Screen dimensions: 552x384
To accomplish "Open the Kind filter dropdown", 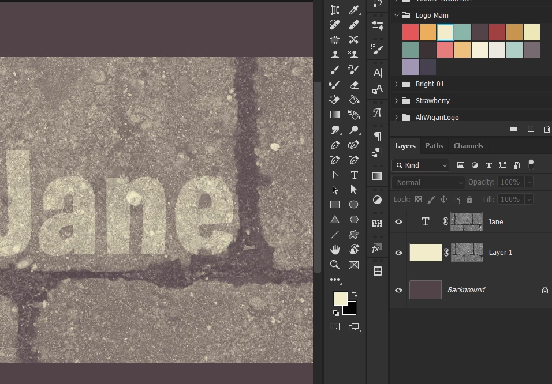I will pos(420,165).
